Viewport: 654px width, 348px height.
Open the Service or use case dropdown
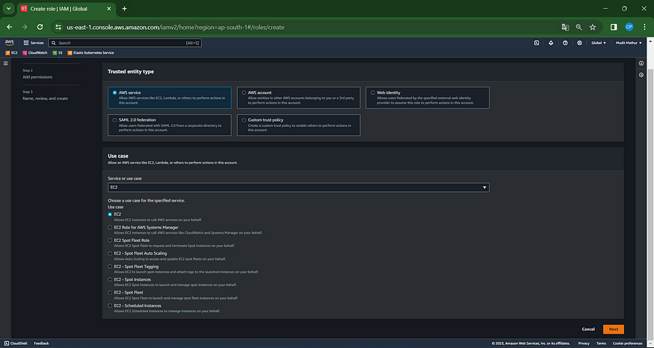click(298, 187)
